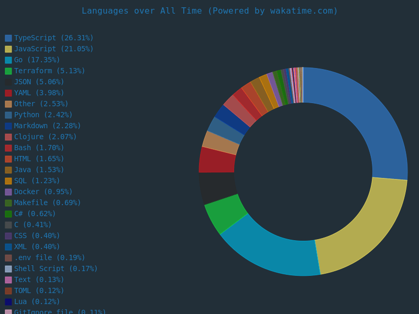Click the Lua legend color swatch
419x314 pixels.
pyautogui.click(x=8, y=302)
